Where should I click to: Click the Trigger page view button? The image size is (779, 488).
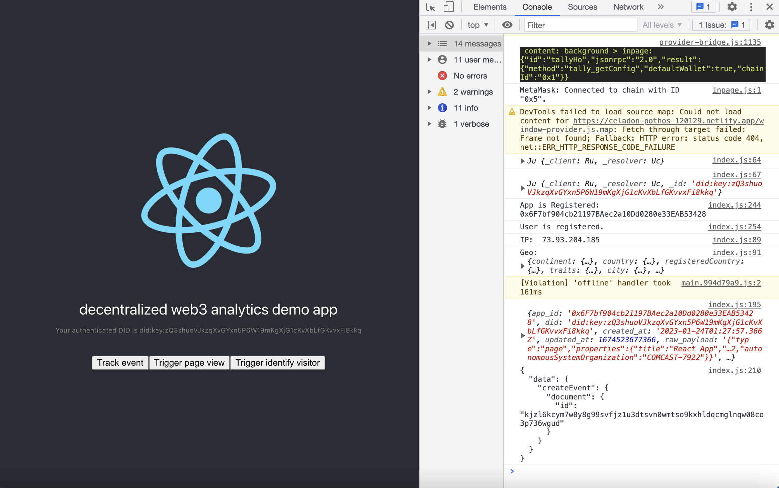click(x=189, y=363)
